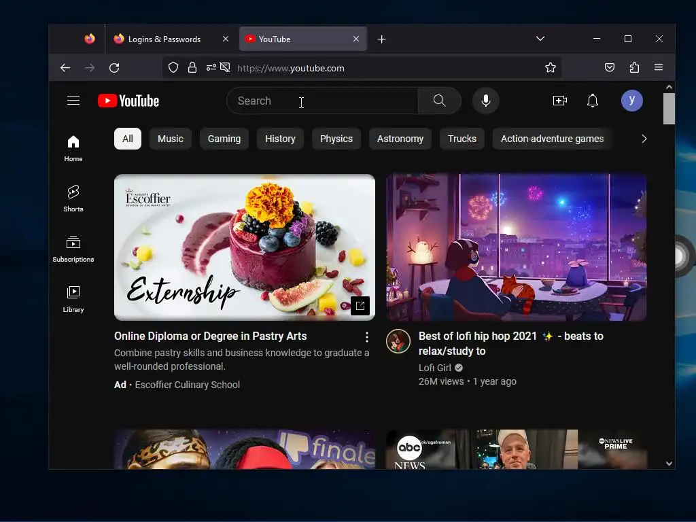Click the Firefox back arrow
The width and height of the screenshot is (696, 522).
[65, 68]
